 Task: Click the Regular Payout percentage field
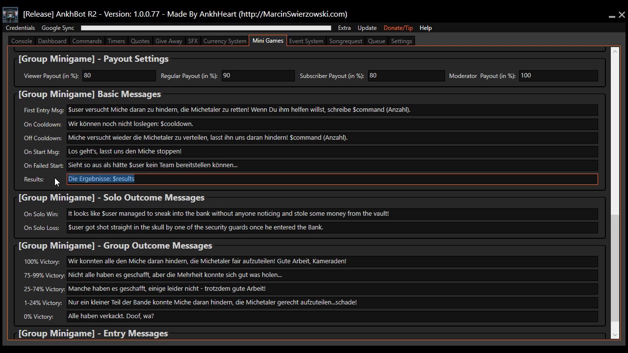pos(258,76)
